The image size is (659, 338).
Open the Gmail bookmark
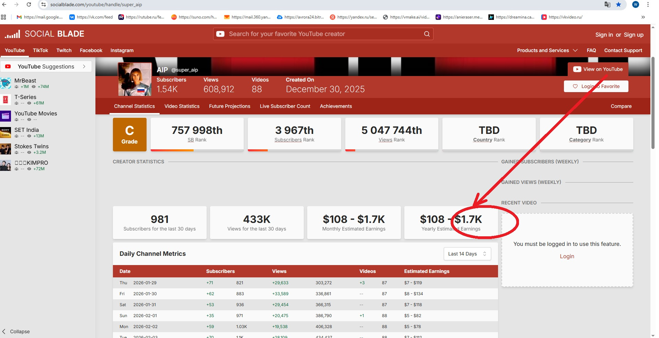40,17
